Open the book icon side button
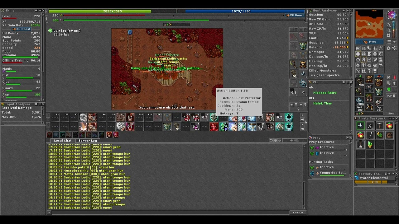Screen dimensions: 399x224 point(364,54)
